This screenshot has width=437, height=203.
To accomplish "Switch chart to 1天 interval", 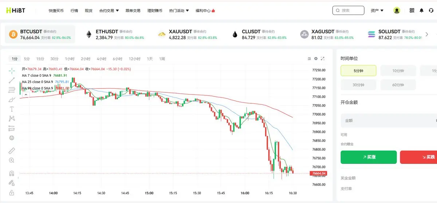I will [150, 59].
